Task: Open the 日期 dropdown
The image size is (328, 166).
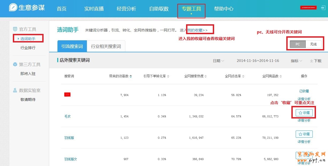Action: (218, 61)
